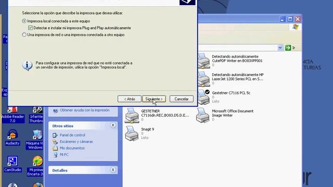Screen dimensions: 333x187
Task: Open Adobe Reader 7.0 desktop shortcut
Action: pos(12,115)
